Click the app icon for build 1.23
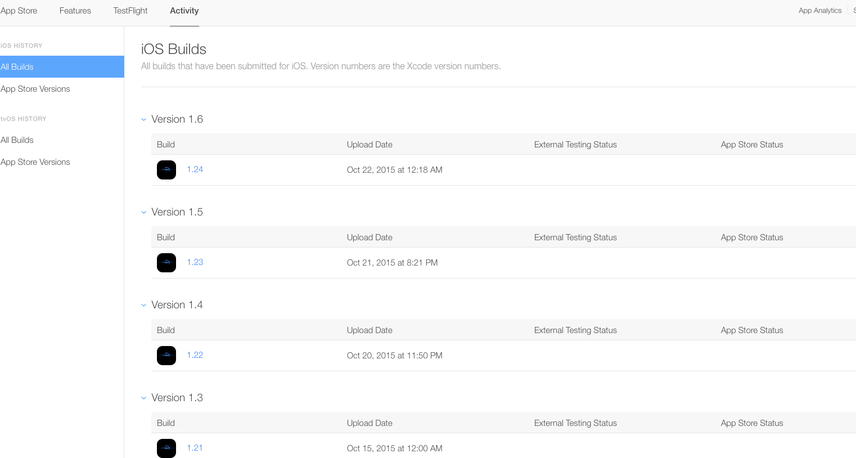856x458 pixels. point(166,263)
